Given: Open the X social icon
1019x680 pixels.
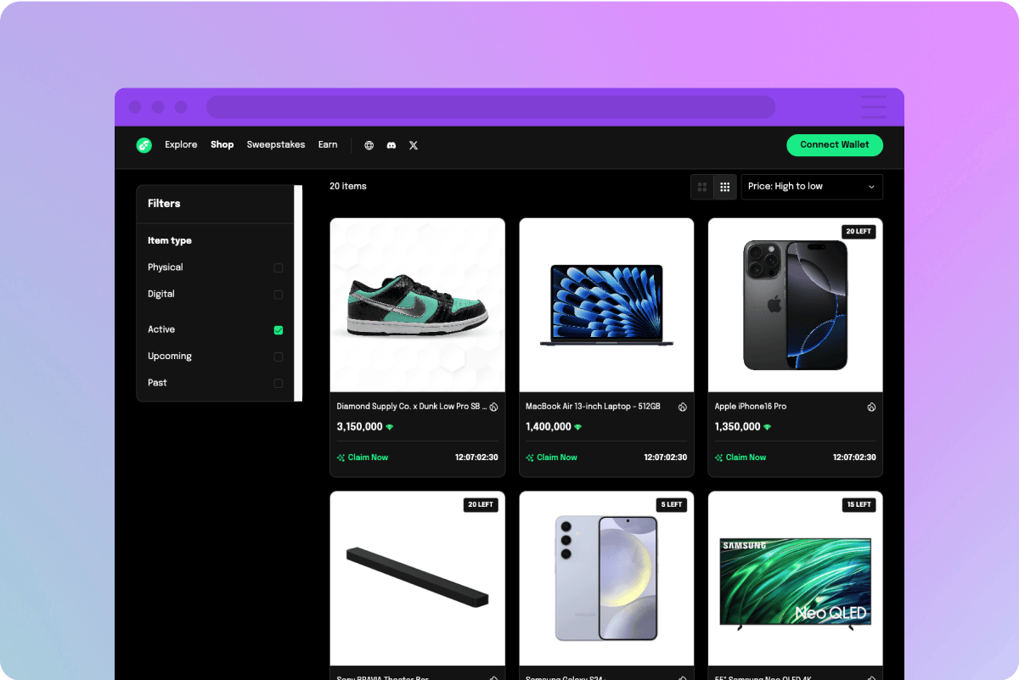Looking at the screenshot, I should point(414,145).
